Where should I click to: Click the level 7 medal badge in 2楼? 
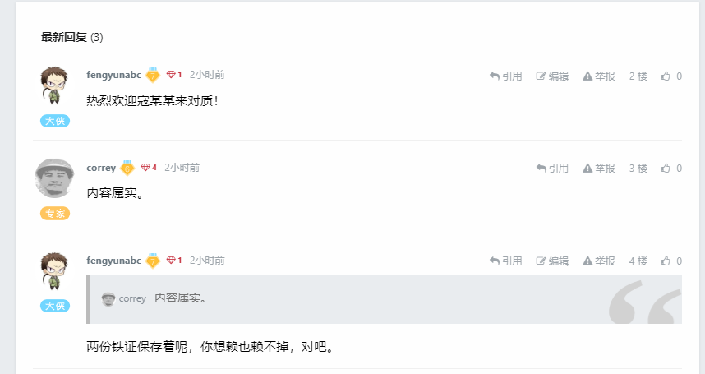[153, 75]
